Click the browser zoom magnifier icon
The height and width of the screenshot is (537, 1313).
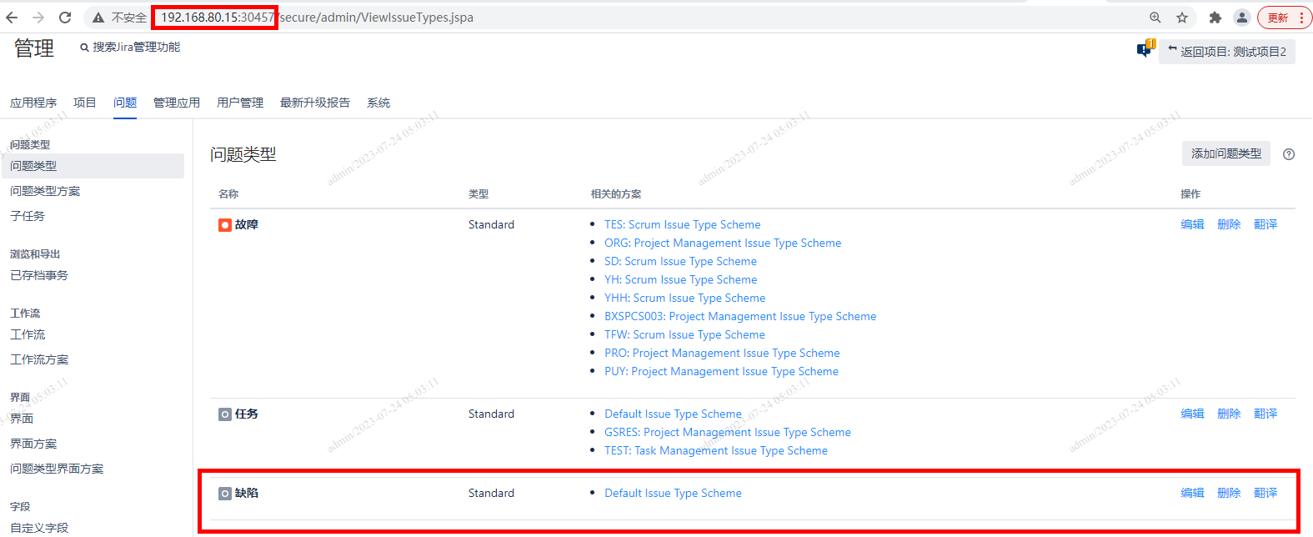tap(1155, 18)
